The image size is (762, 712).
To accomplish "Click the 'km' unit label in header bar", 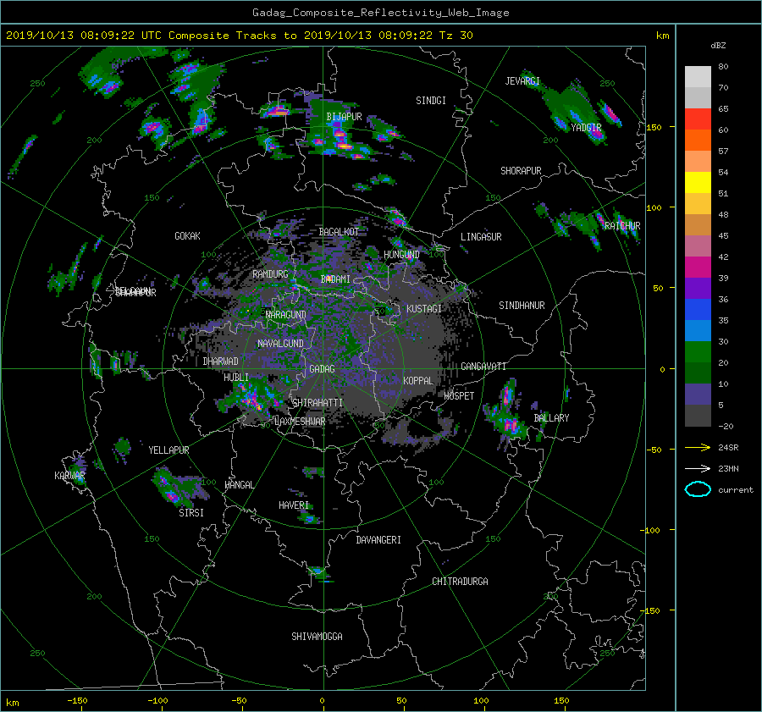I will pyautogui.click(x=662, y=36).
